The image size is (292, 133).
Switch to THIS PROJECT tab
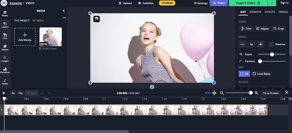pyautogui.click(x=22, y=21)
